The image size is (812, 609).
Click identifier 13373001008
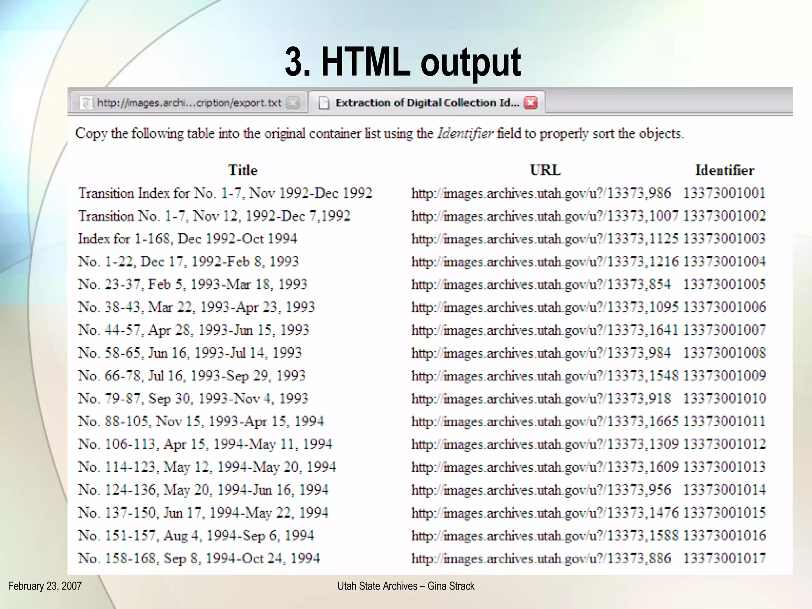pyautogui.click(x=724, y=353)
